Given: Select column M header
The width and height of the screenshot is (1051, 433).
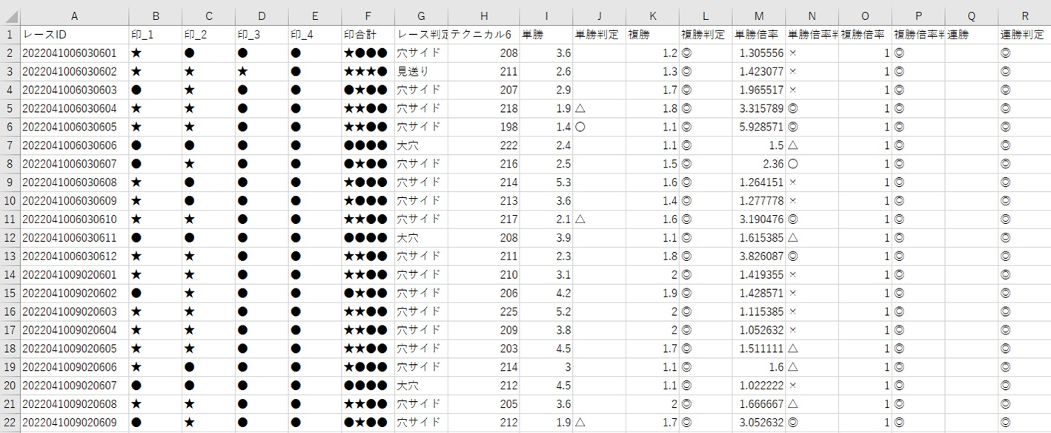Looking at the screenshot, I should tap(759, 16).
